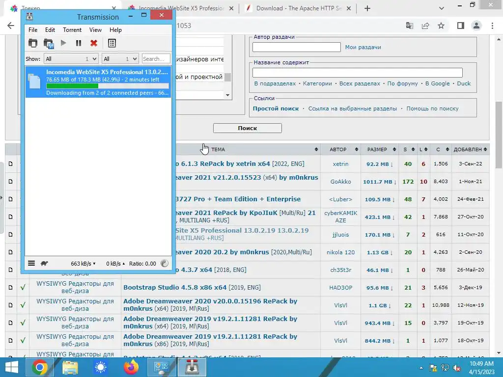503x377 pixels.
Task: Open the Transmission File menu
Action: 33,30
